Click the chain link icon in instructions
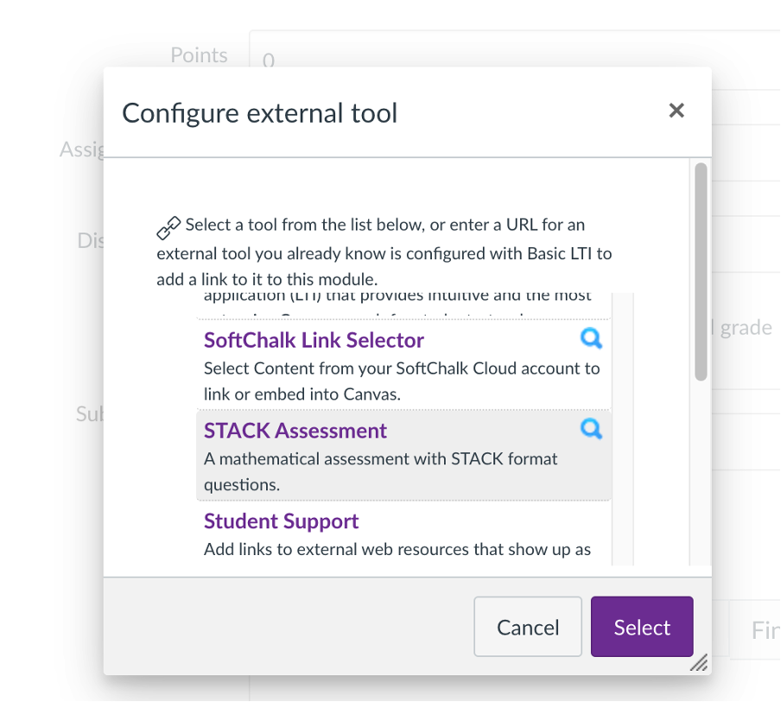This screenshot has width=781, height=702. point(168,228)
